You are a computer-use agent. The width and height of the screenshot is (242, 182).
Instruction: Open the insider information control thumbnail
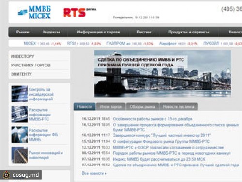click(x=19, y=94)
